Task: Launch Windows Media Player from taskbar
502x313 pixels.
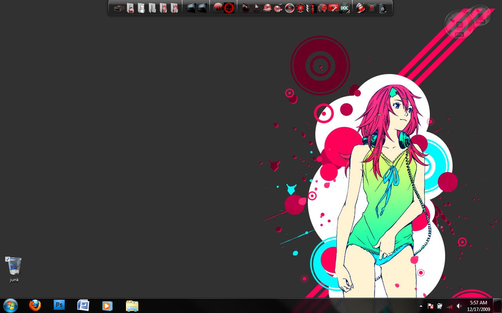Action: [x=107, y=306]
